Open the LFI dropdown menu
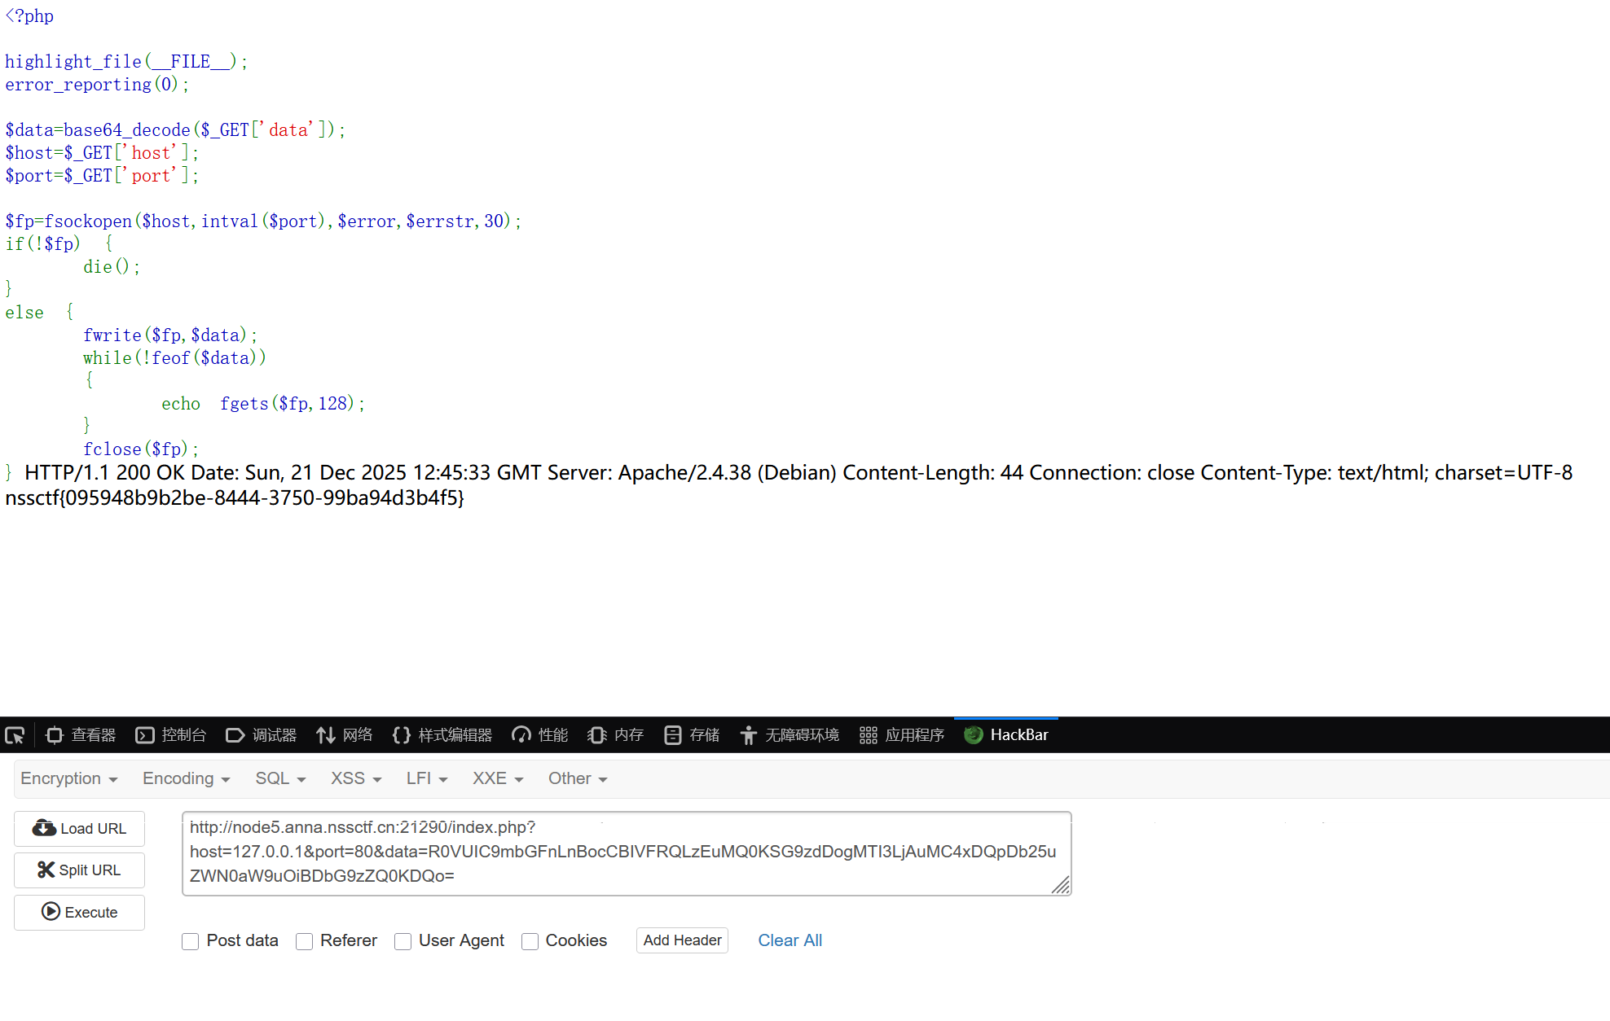1610x1021 pixels. point(426,778)
